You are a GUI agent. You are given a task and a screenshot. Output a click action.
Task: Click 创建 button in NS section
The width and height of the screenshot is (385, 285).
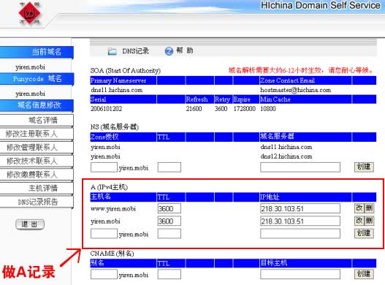click(364, 167)
